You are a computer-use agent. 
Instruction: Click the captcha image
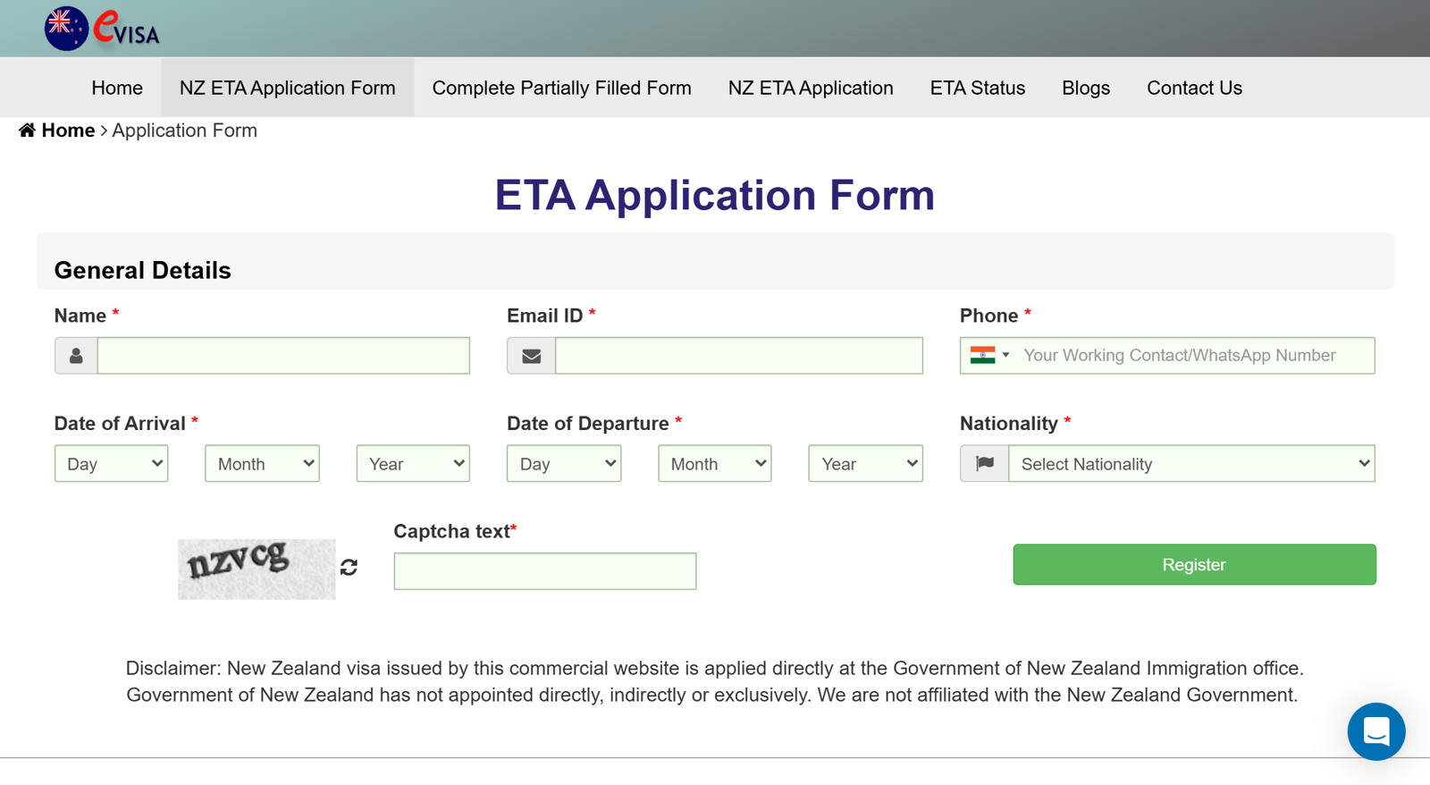tap(257, 569)
